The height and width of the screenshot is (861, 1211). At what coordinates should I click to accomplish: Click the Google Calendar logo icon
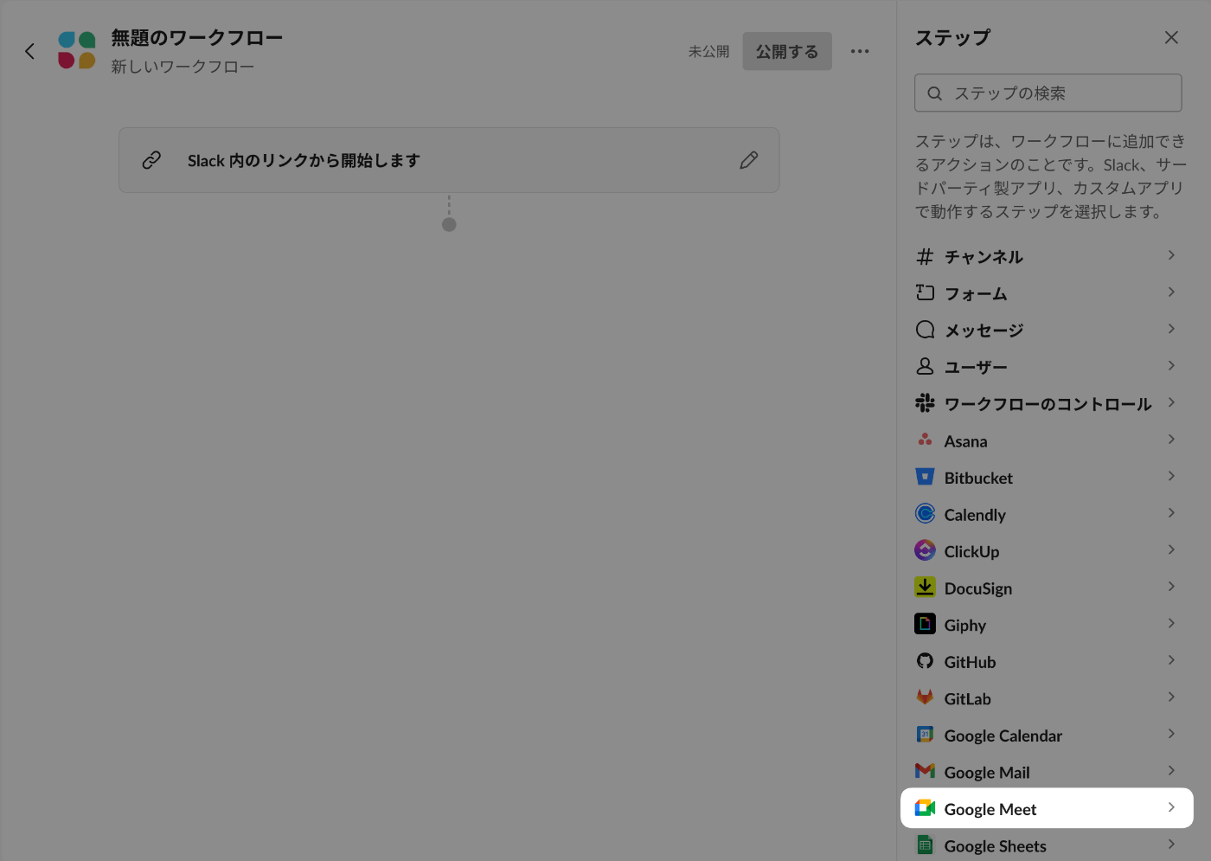925,735
